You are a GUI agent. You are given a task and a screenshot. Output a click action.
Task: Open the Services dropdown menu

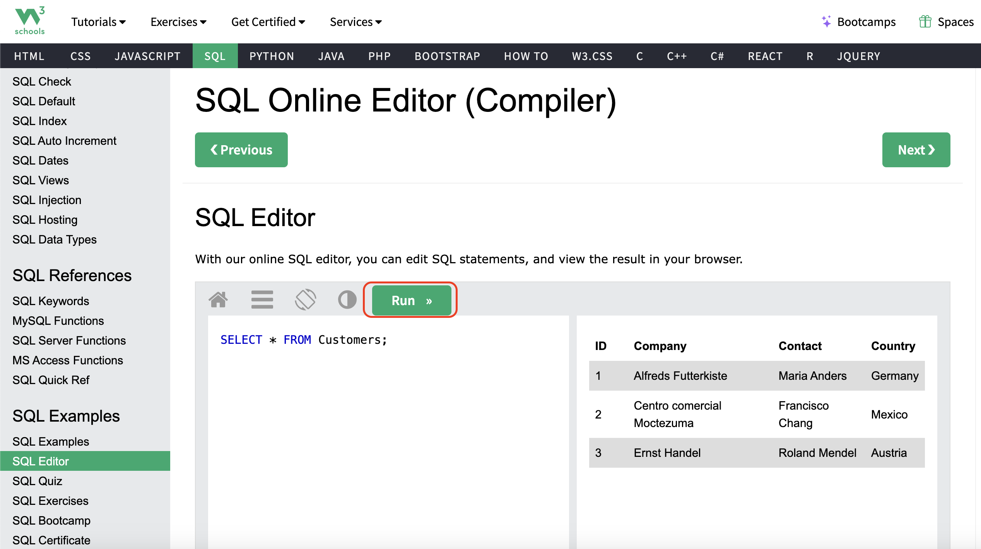[x=355, y=22]
